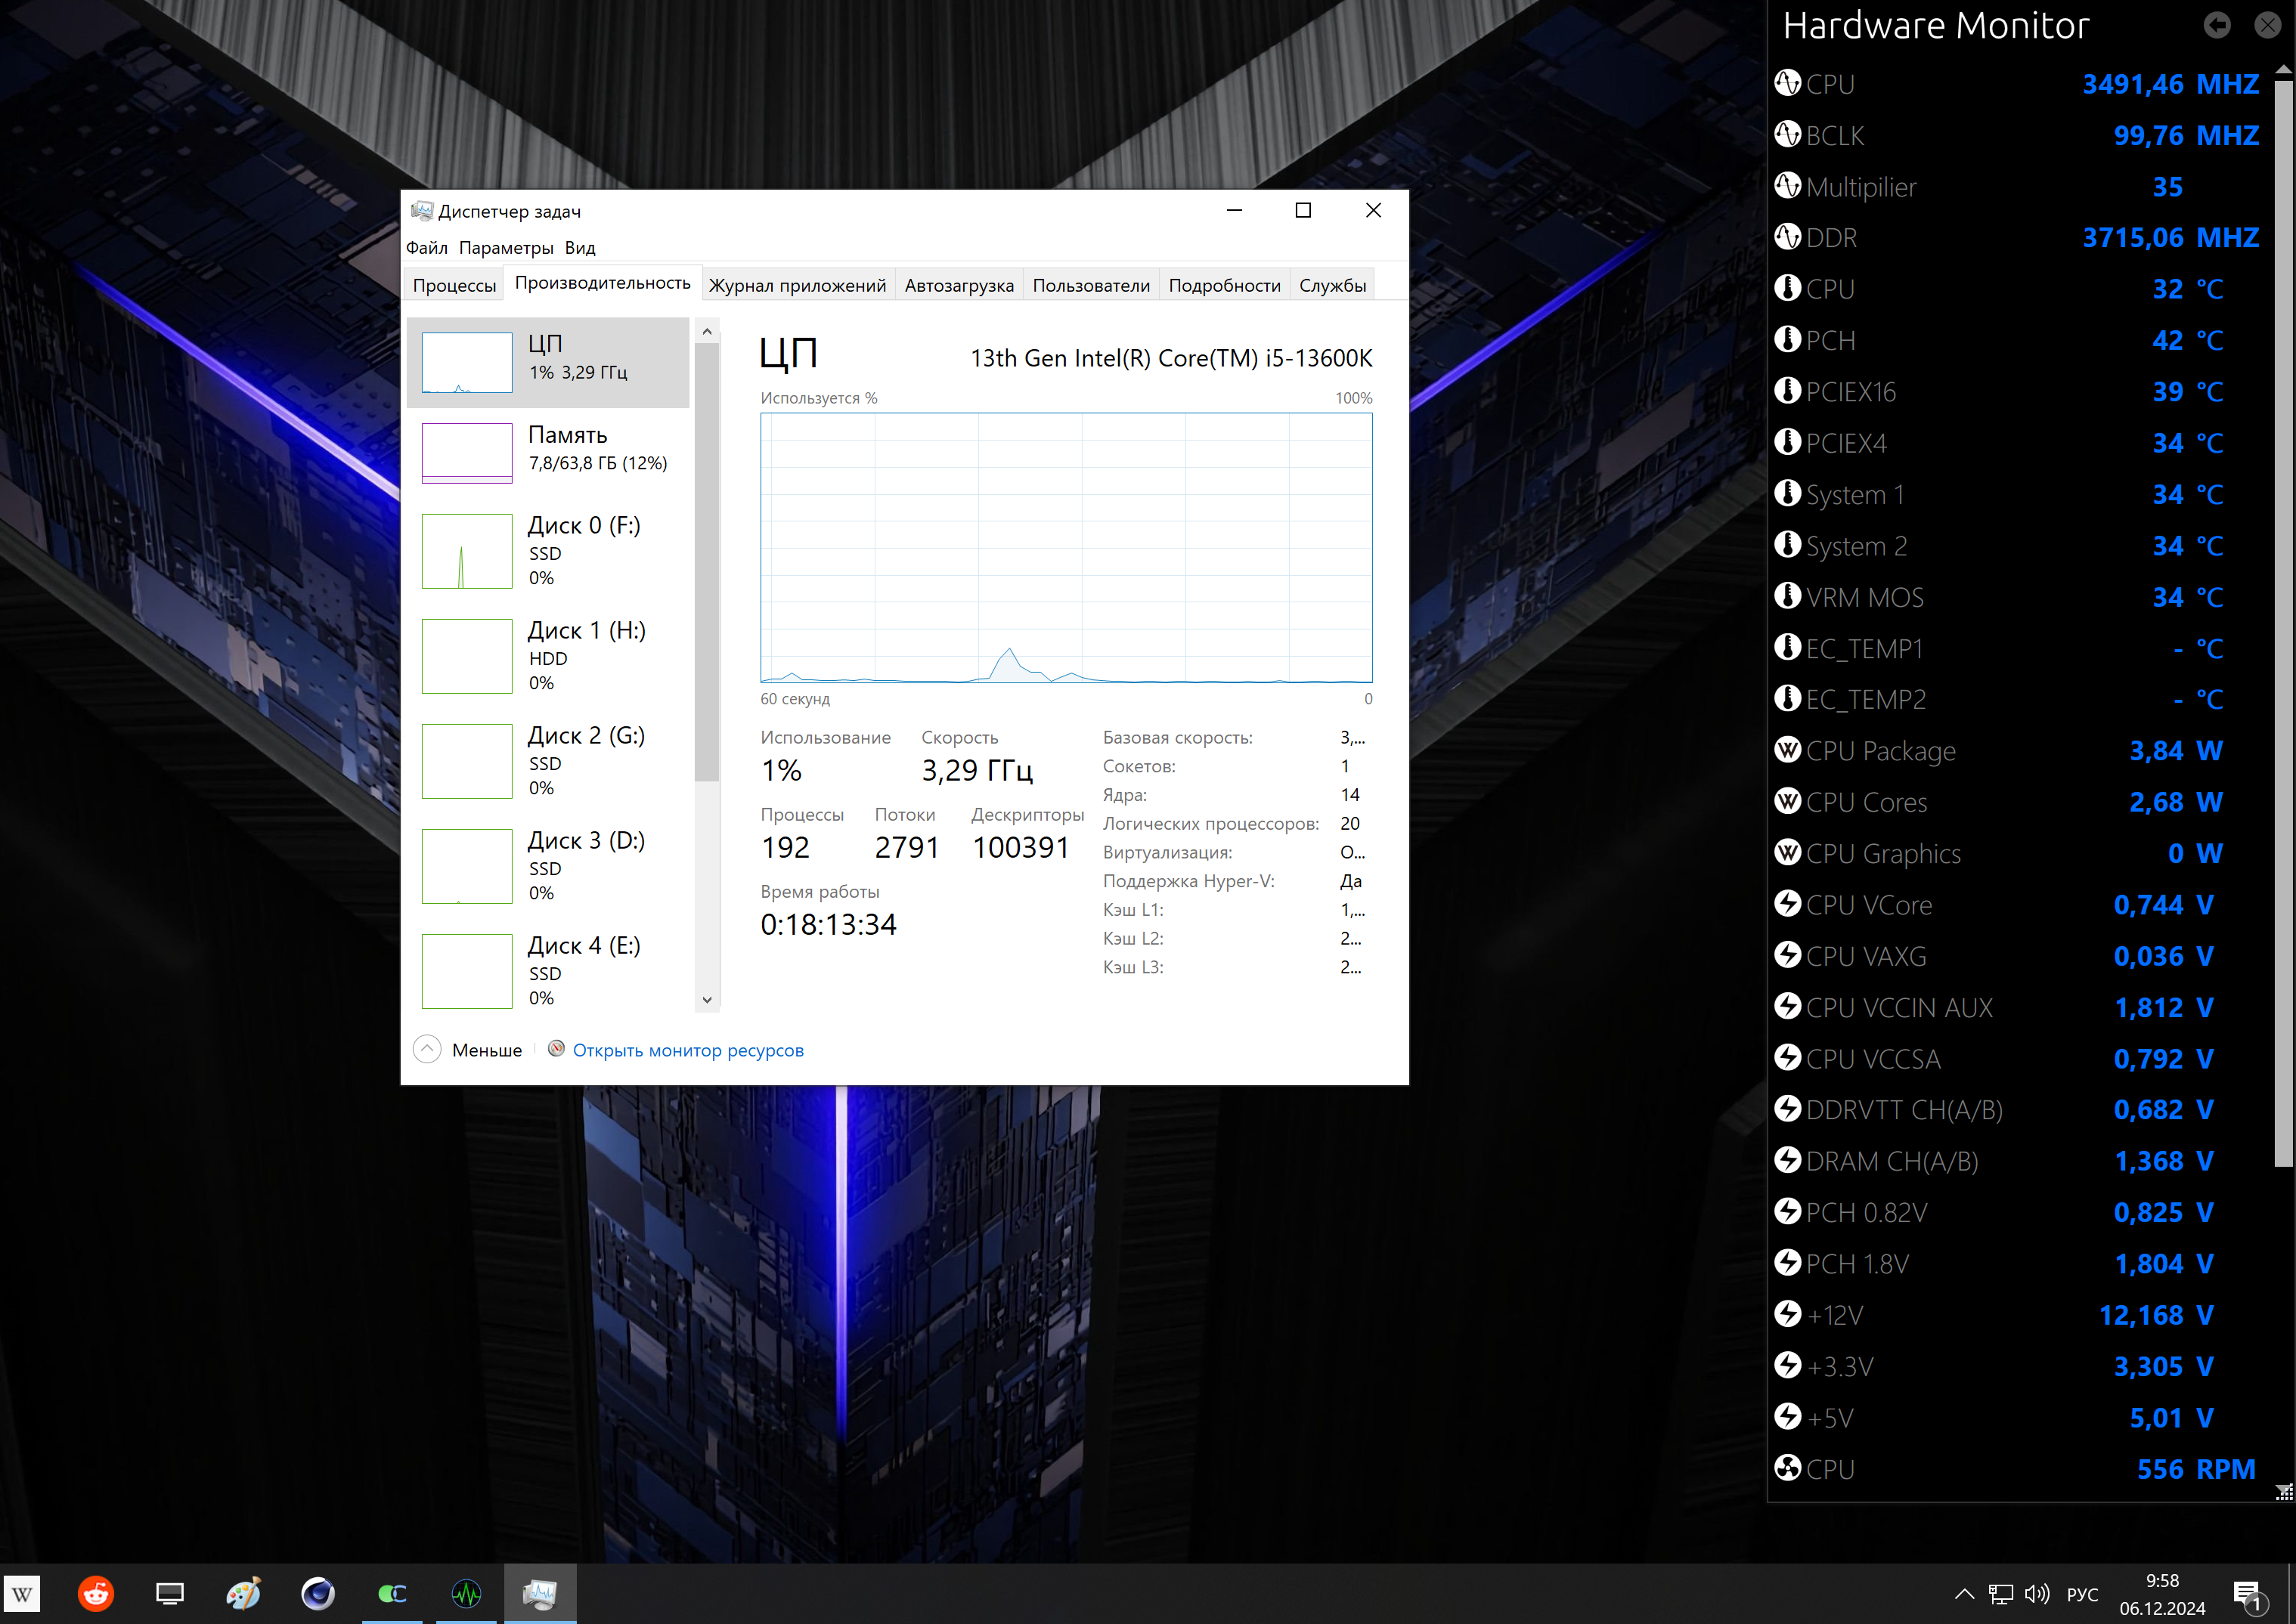Click Открыть монитор ресурсов link
Viewport: 2296px width, 1624px height.
[x=687, y=1050]
